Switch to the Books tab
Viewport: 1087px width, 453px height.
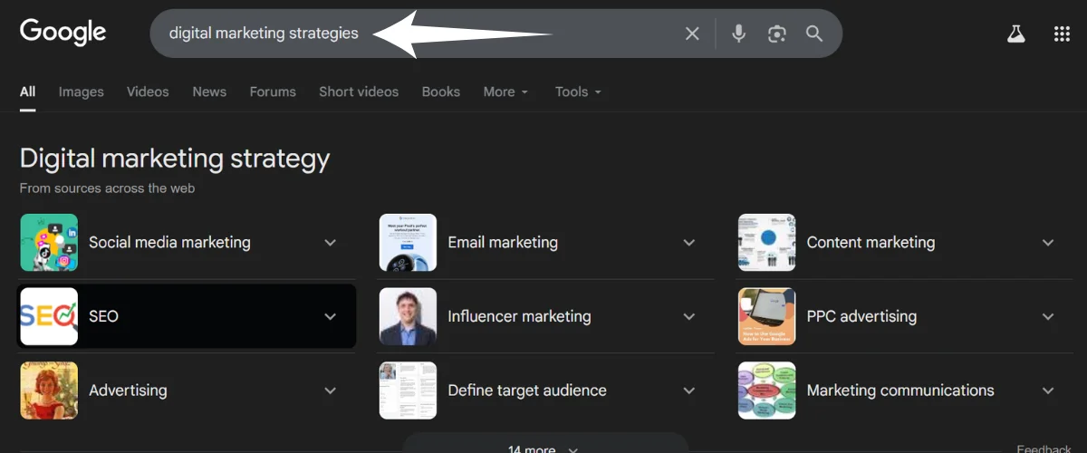click(441, 92)
